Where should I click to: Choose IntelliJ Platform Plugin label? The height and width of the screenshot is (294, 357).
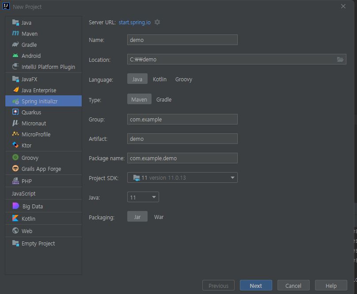tap(48, 67)
